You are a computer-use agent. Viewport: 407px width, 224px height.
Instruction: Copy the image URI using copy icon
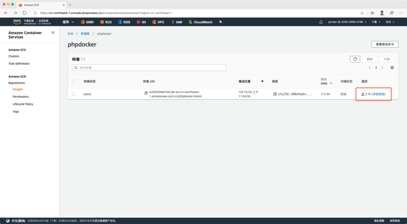(x=146, y=93)
